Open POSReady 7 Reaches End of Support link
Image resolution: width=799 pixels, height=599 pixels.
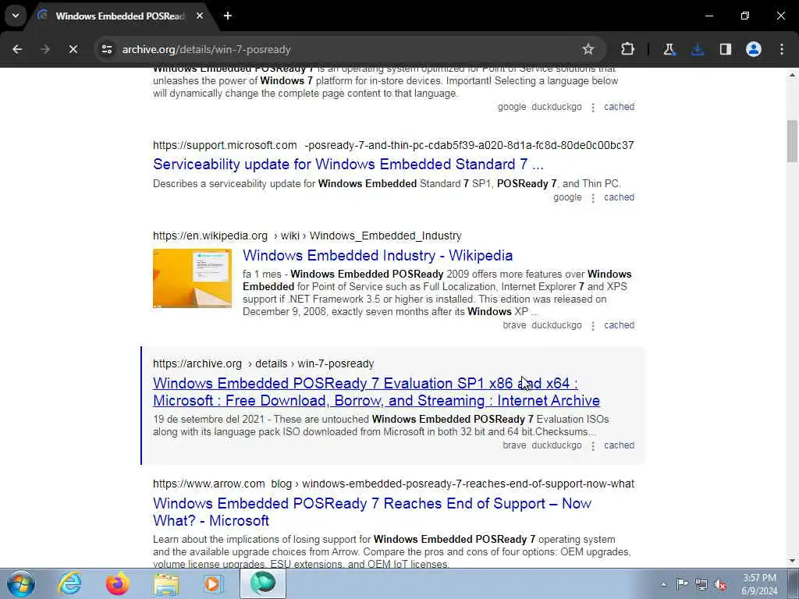pyautogui.click(x=372, y=512)
